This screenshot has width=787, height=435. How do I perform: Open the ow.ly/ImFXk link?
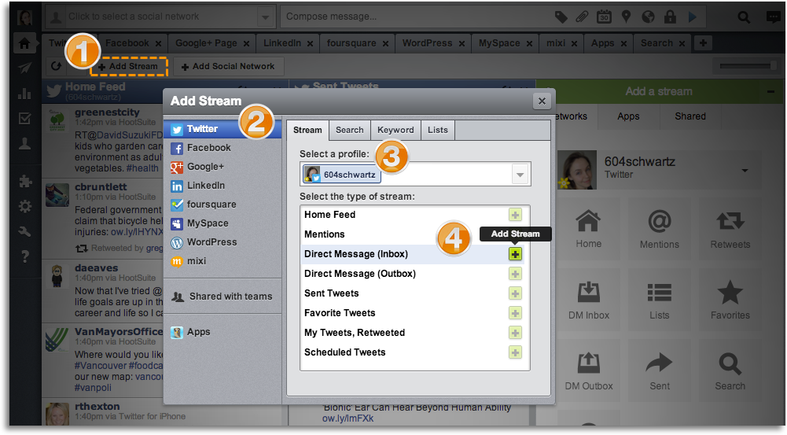coord(348,418)
